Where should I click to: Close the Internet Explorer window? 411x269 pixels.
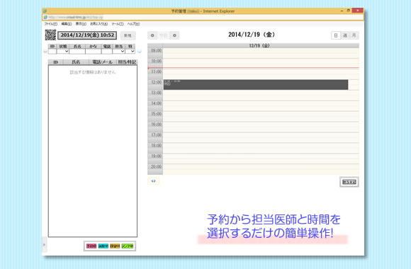358,11
